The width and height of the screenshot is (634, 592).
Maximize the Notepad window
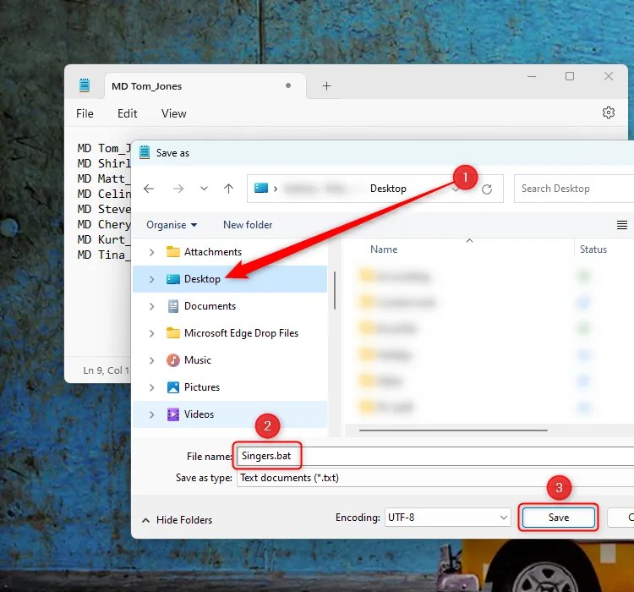(570, 76)
